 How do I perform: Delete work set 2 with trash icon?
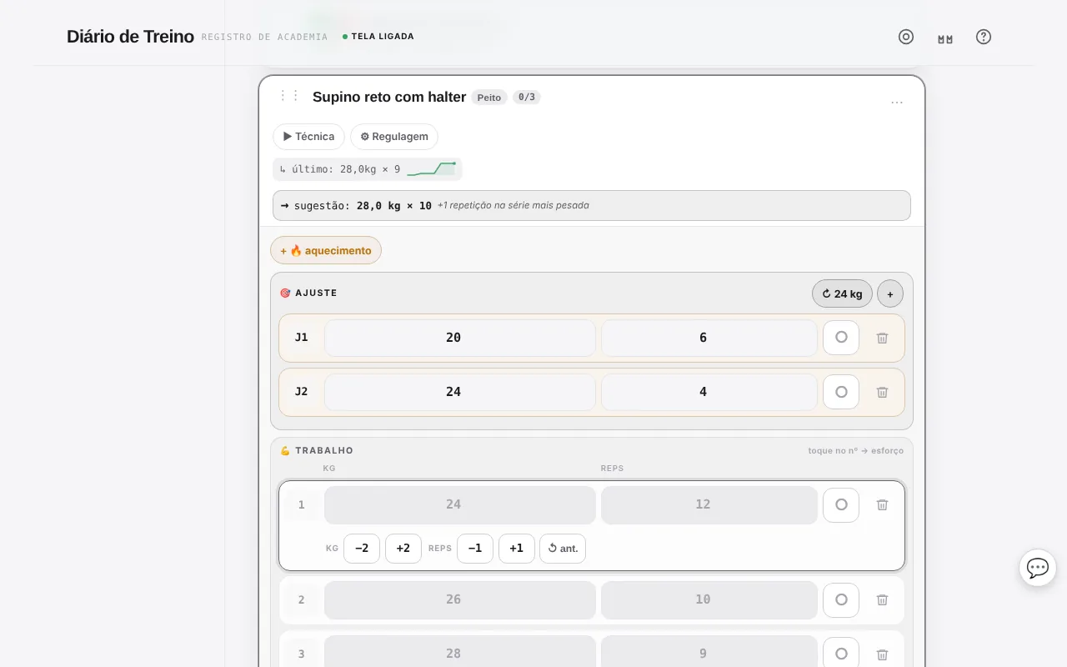tap(882, 599)
